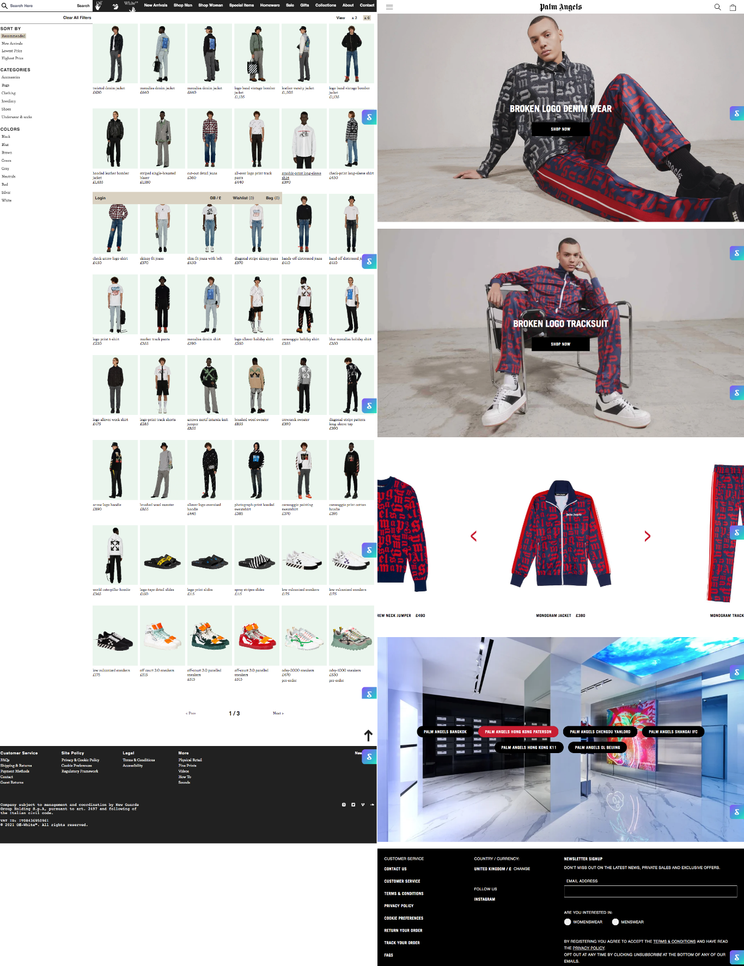This screenshot has width=744, height=966.
Task: Open the Shop Woman menu
Action: (211, 5)
